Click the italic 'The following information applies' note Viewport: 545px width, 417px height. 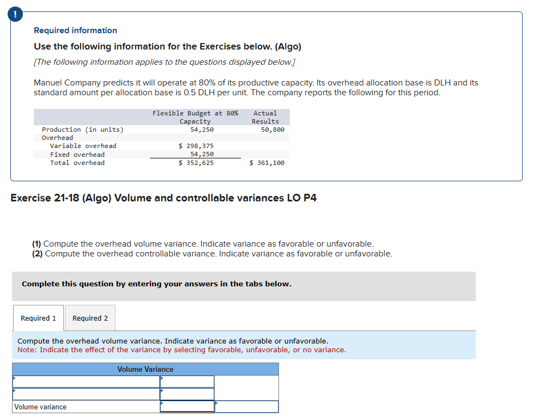[165, 62]
